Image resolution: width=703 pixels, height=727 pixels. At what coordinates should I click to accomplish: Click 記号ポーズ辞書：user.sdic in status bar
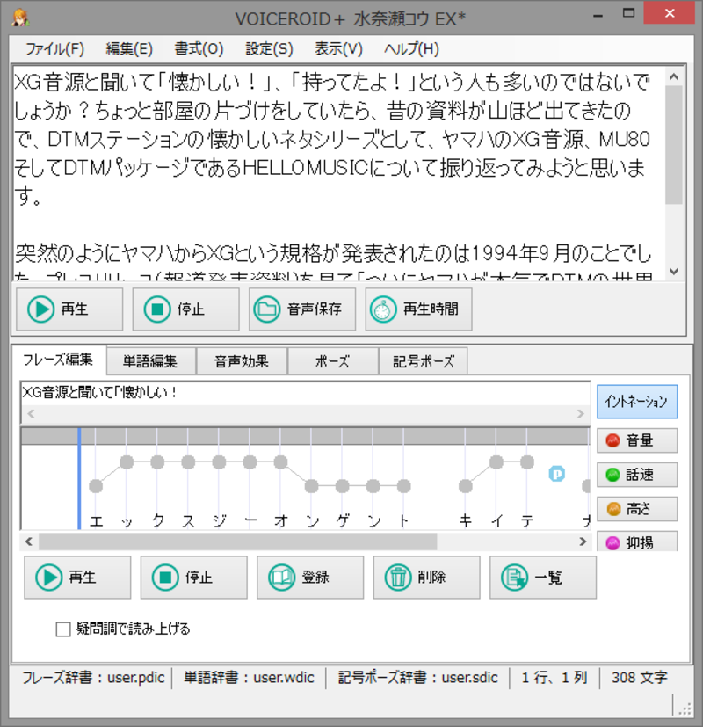click(418, 678)
